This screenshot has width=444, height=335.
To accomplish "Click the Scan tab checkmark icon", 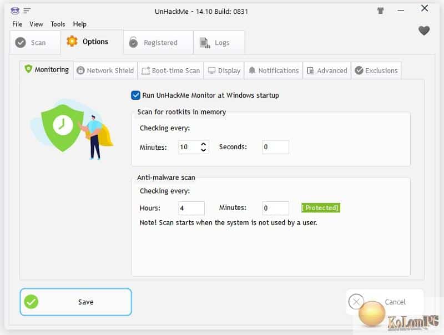I will (21, 43).
